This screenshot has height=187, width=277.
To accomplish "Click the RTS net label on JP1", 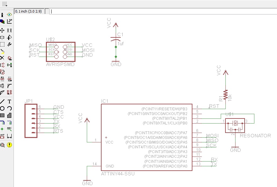I will coord(58,131).
